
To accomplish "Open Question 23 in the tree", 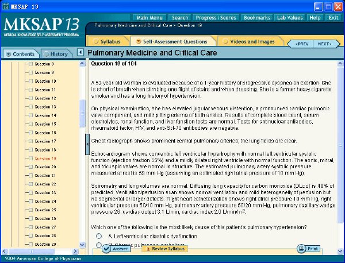I will point(45,193).
